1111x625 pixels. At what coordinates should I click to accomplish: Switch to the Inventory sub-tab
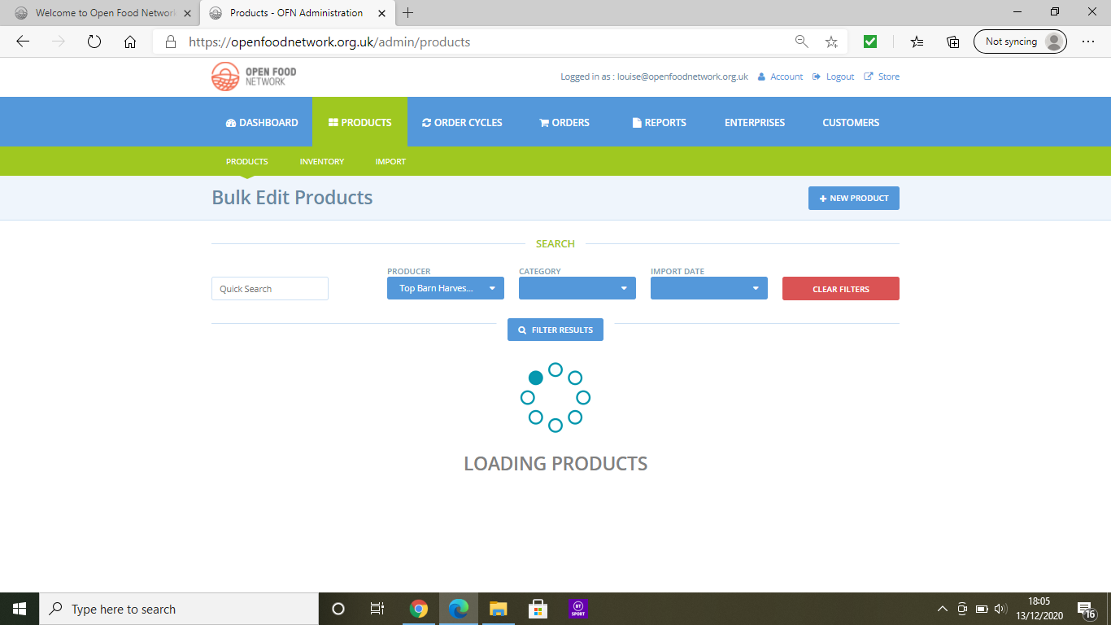pyautogui.click(x=322, y=161)
